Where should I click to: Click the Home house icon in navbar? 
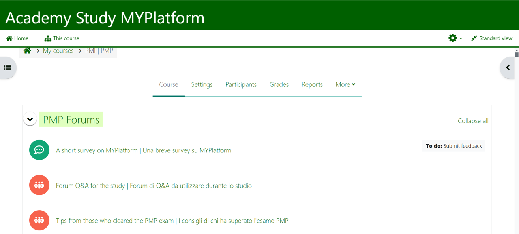click(x=9, y=38)
